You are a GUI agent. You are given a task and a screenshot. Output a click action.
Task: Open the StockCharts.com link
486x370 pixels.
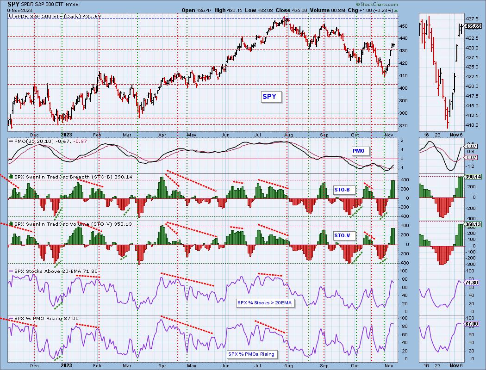377,4
